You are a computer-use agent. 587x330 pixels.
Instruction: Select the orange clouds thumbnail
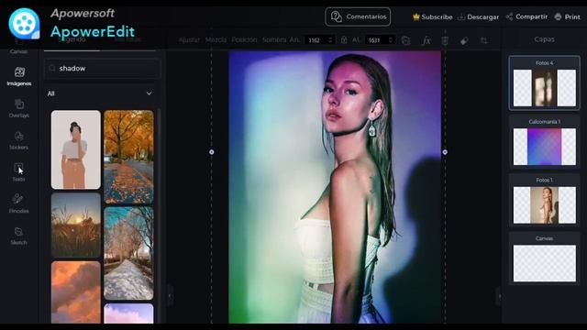pos(76,292)
